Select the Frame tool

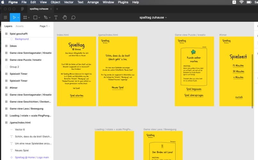click(x=25, y=17)
